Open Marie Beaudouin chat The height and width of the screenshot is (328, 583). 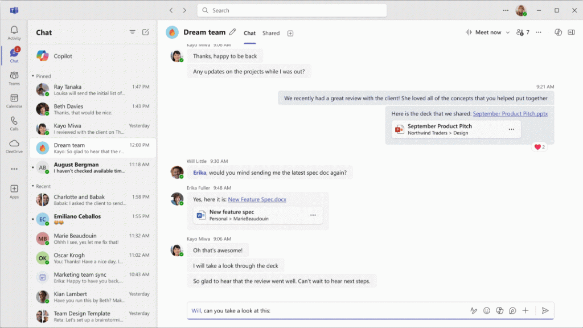pyautogui.click(x=93, y=239)
